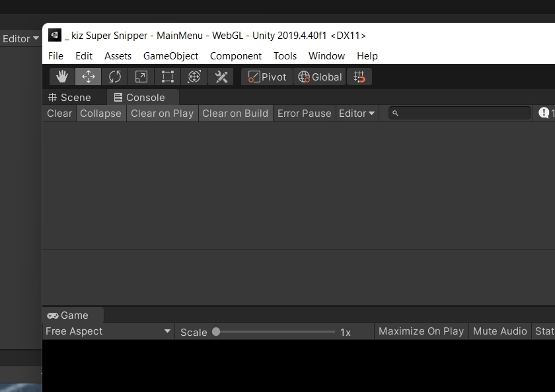Switch to the Scene tab

[69, 98]
